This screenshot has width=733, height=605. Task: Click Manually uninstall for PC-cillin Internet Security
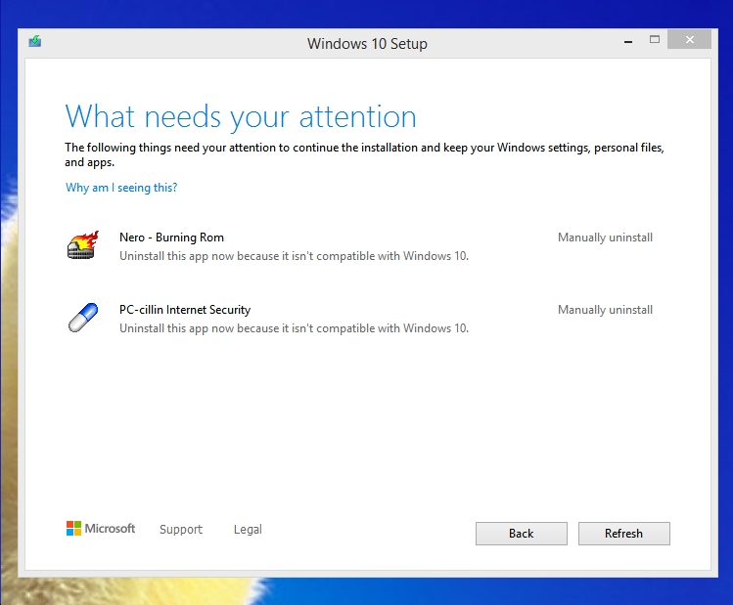pyautogui.click(x=605, y=310)
